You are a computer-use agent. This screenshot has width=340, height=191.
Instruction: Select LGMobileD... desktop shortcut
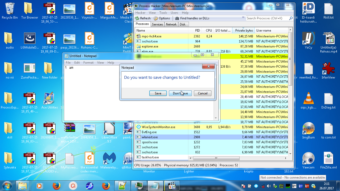point(29,41)
